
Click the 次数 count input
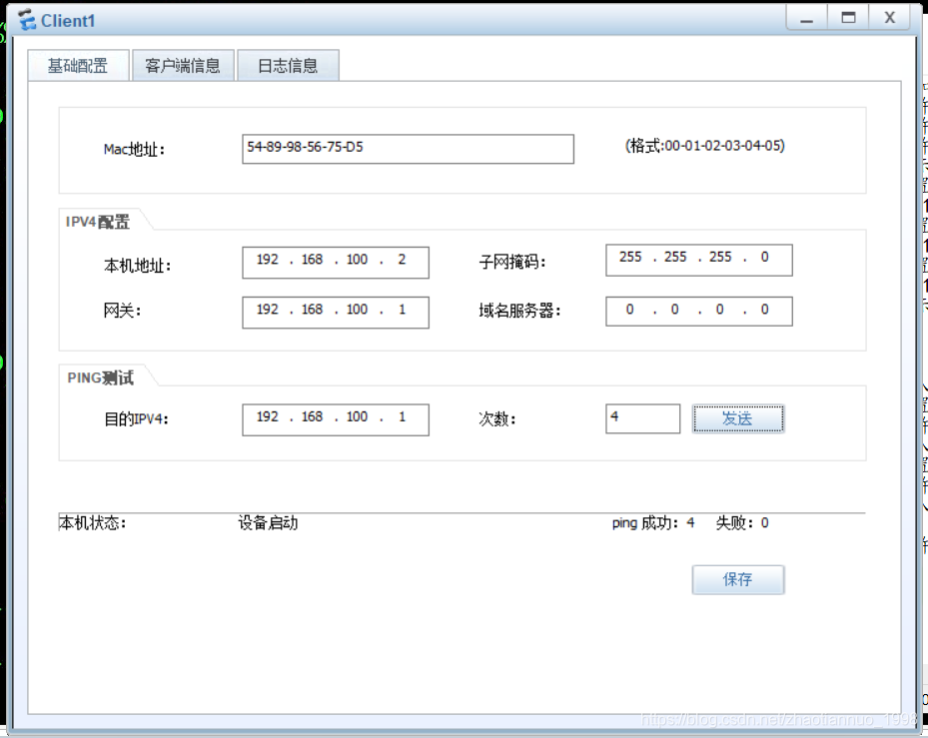click(x=642, y=418)
